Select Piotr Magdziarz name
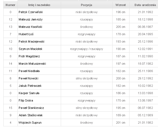Viewport: 158px width, 128px height. (x=29, y=56)
